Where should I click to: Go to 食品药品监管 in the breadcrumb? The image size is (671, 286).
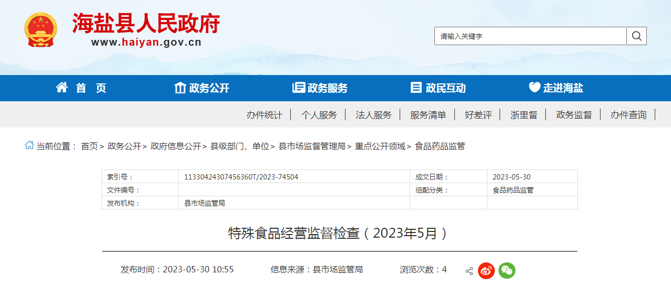click(x=440, y=146)
